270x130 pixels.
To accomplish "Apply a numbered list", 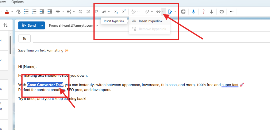I will point(34,12).
